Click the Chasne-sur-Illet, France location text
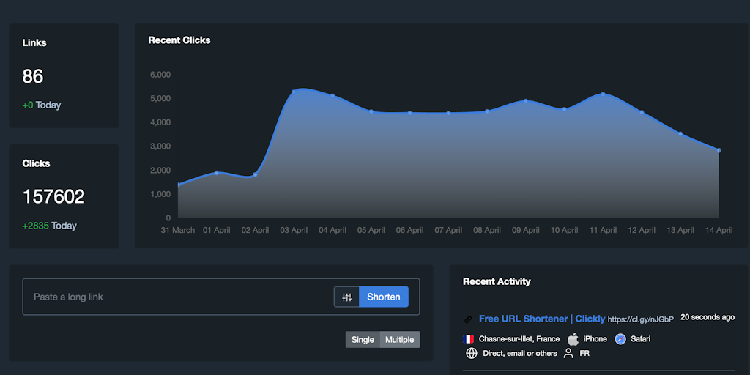750x375 pixels. [x=519, y=339]
